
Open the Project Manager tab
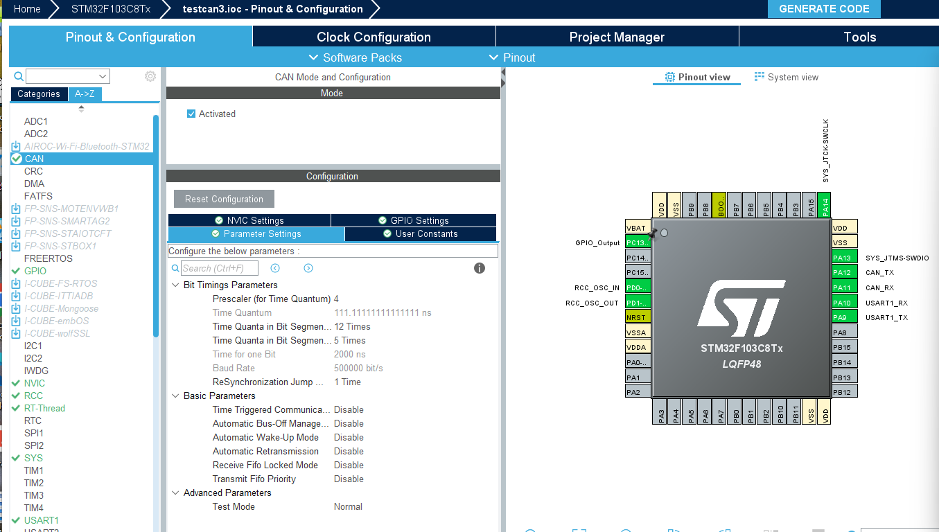click(x=617, y=37)
